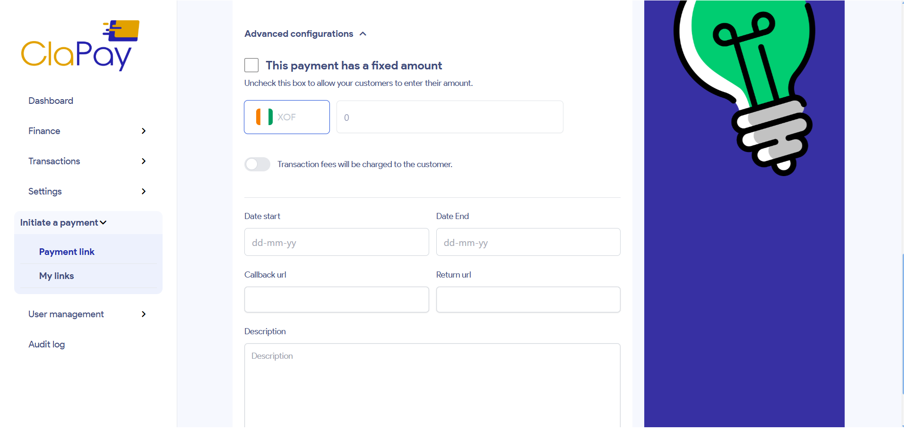The height and width of the screenshot is (431, 907).
Task: Open the Audit log
Action: point(46,344)
